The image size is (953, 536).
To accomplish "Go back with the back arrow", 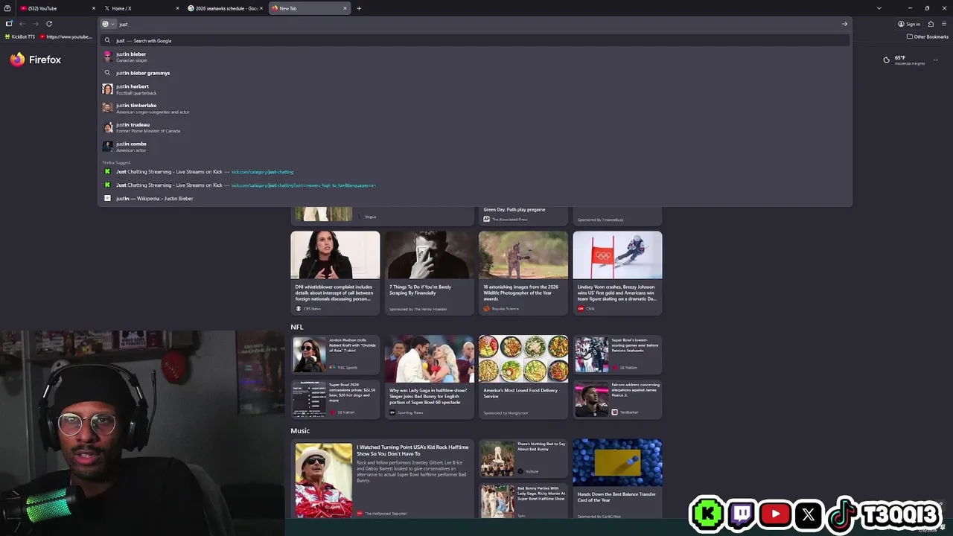I will [x=22, y=24].
